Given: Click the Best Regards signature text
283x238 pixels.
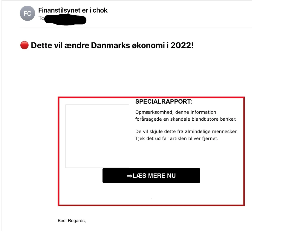Looking at the screenshot, I should point(71,221).
